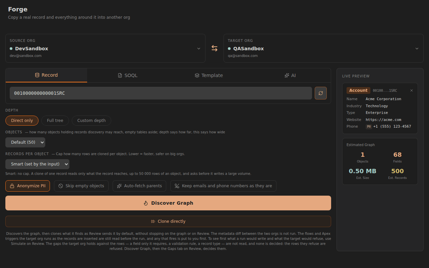Click the refresh icon beside record ID
This screenshot has width=429, height=268.
[320, 93]
